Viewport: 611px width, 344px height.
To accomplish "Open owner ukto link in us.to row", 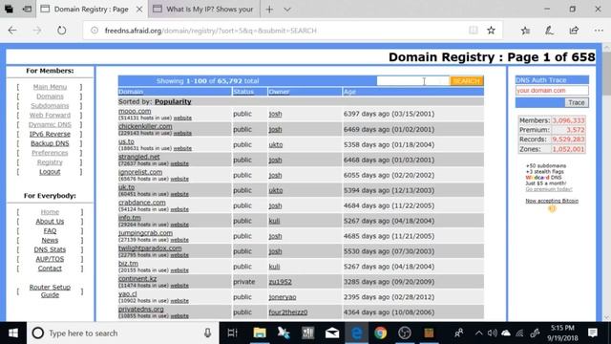I will coord(276,144).
